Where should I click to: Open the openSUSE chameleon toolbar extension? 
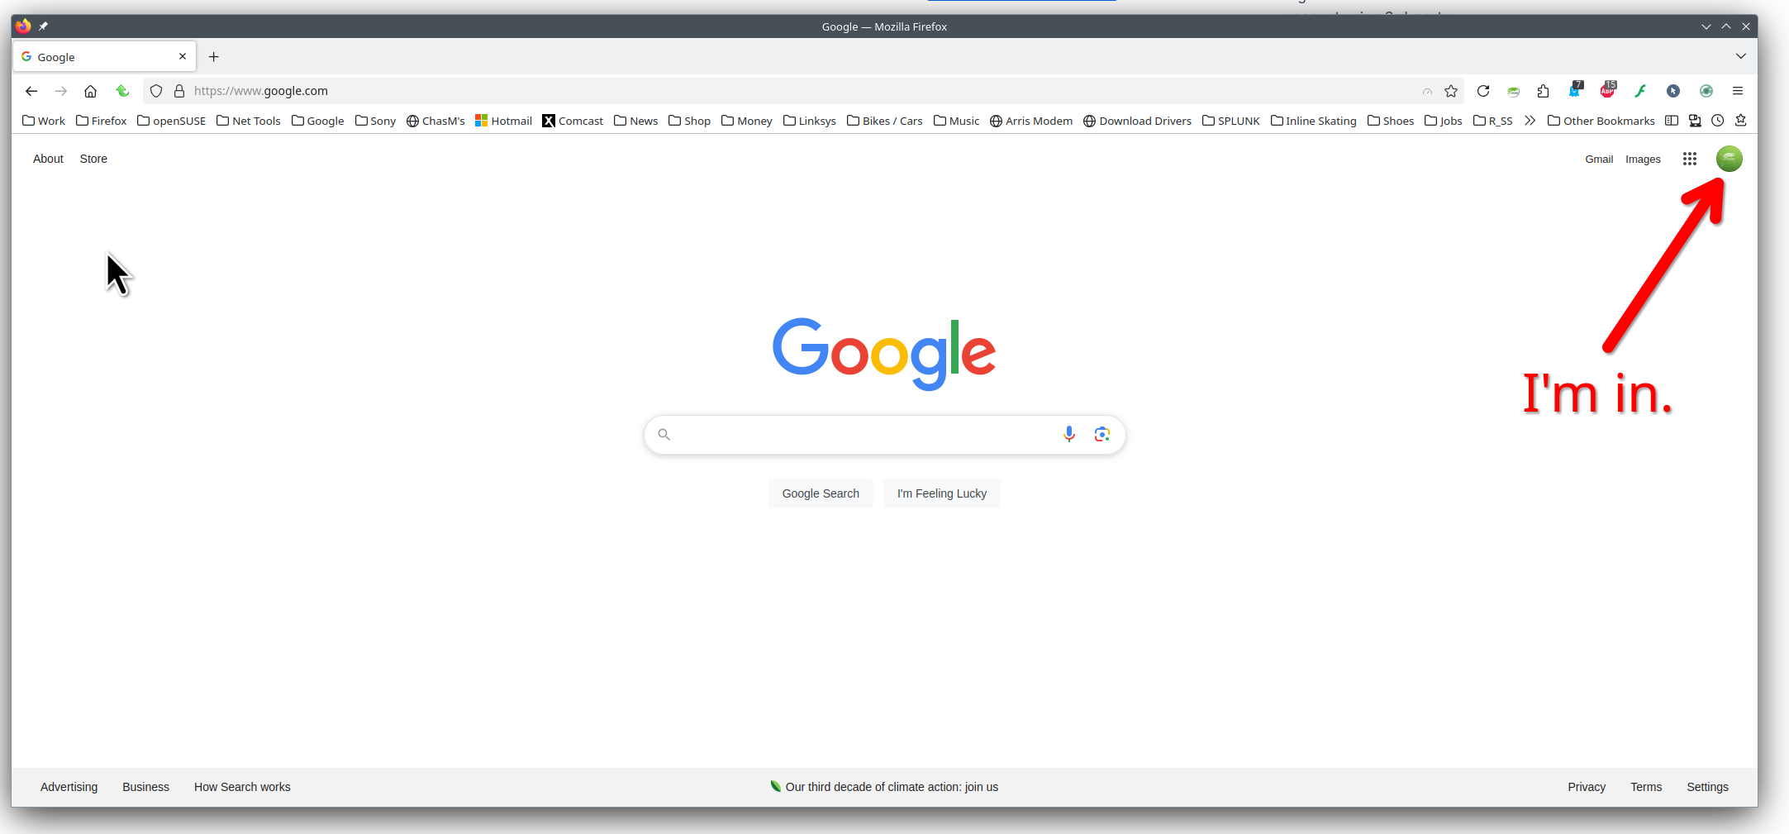pos(1514,91)
